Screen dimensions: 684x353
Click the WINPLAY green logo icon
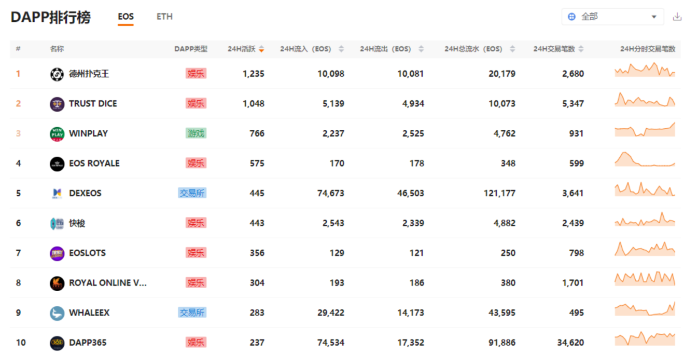57,134
